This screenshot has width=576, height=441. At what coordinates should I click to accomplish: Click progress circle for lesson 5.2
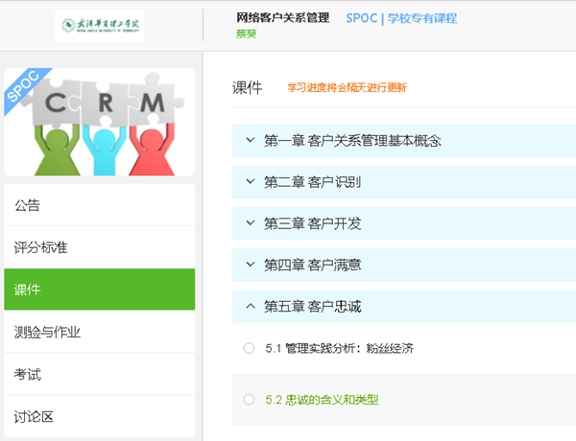249,399
